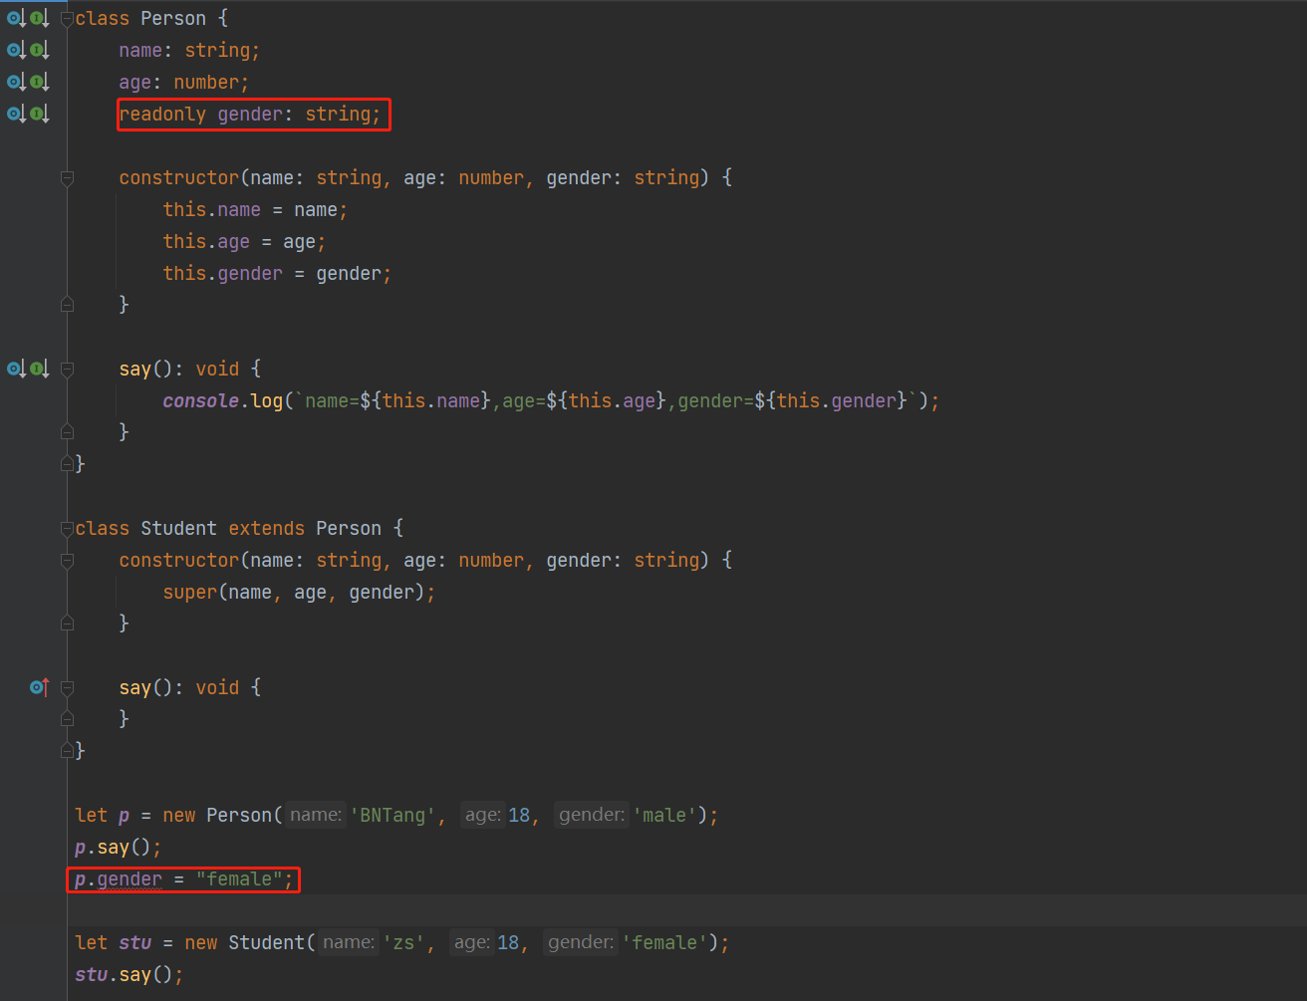Click fold end marker closing class Student

coord(67,750)
